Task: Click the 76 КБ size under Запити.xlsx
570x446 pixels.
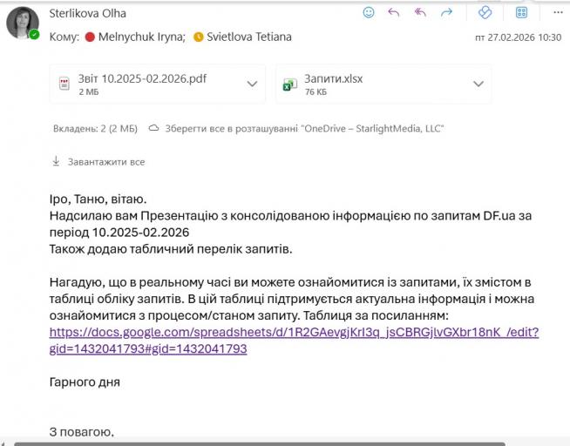Action: [316, 92]
